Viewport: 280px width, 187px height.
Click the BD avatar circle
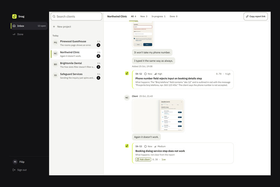pyautogui.click(x=55, y=64)
